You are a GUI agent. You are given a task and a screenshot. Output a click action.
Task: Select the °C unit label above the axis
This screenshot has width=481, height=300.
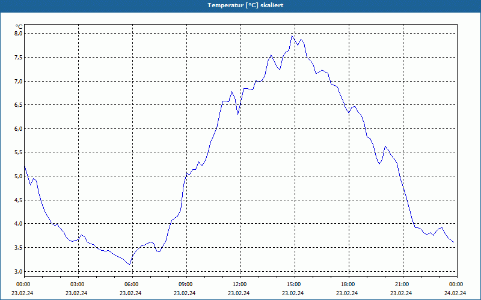(19, 27)
